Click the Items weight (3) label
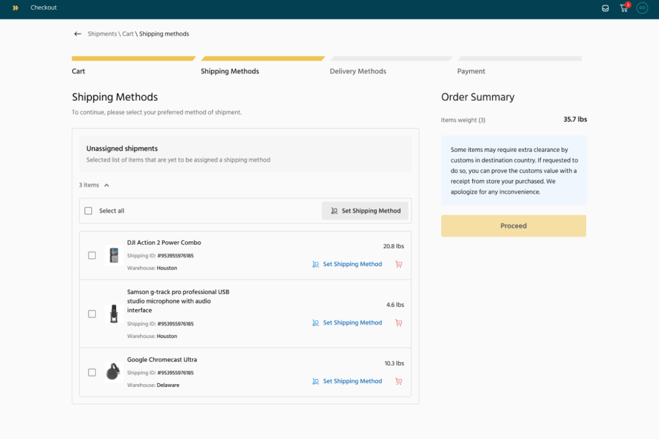The image size is (659, 439). point(463,120)
